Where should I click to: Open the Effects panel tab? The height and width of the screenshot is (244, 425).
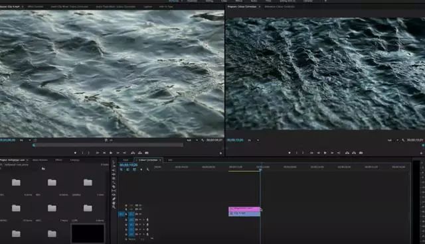(x=58, y=160)
